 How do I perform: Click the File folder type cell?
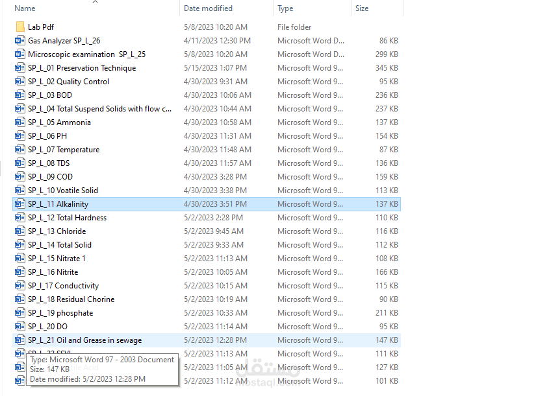pyautogui.click(x=294, y=27)
